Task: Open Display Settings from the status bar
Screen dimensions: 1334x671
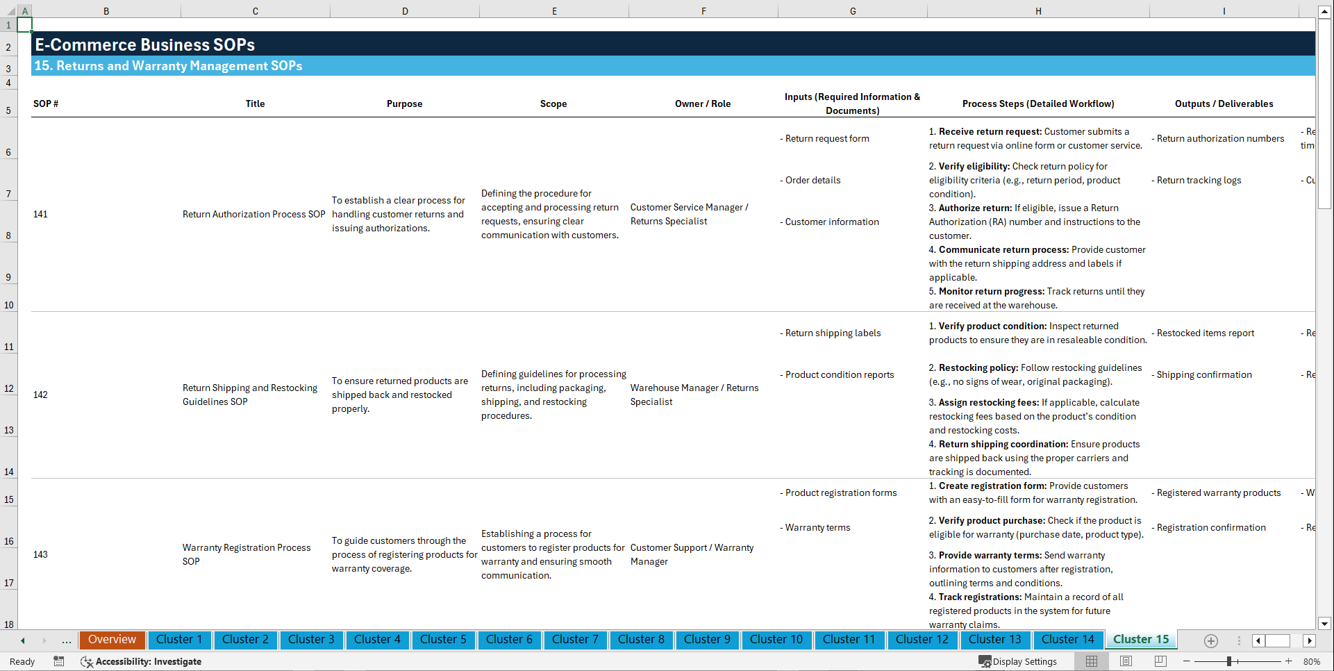Action: pyautogui.click(x=1018, y=661)
